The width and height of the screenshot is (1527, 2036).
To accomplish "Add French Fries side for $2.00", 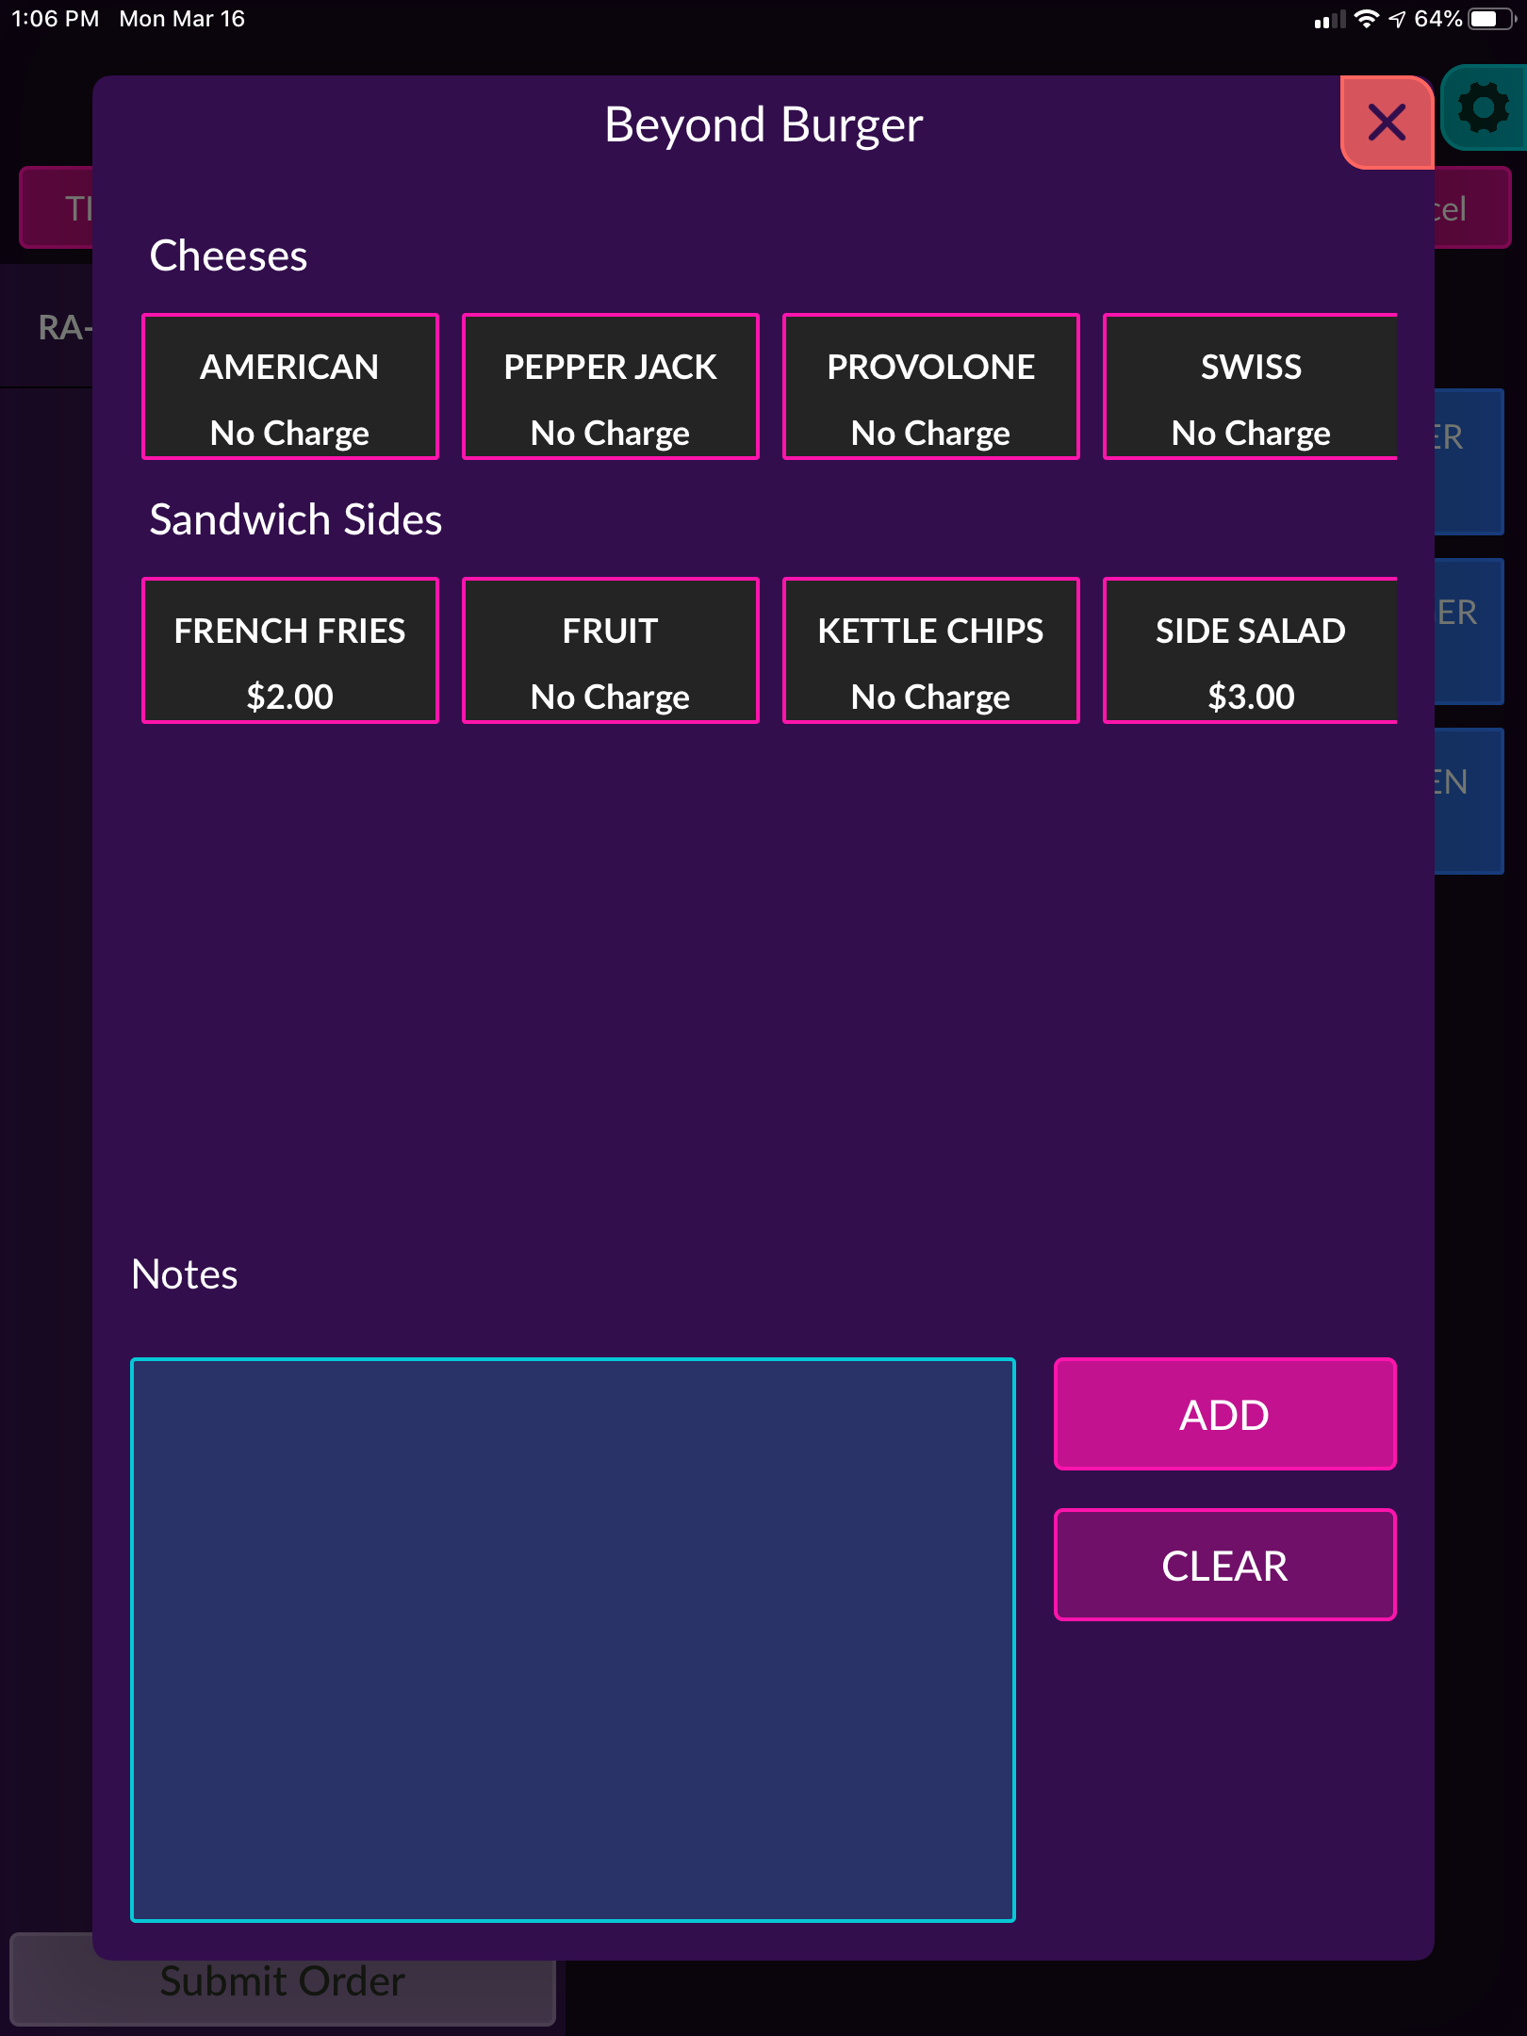I will [290, 650].
